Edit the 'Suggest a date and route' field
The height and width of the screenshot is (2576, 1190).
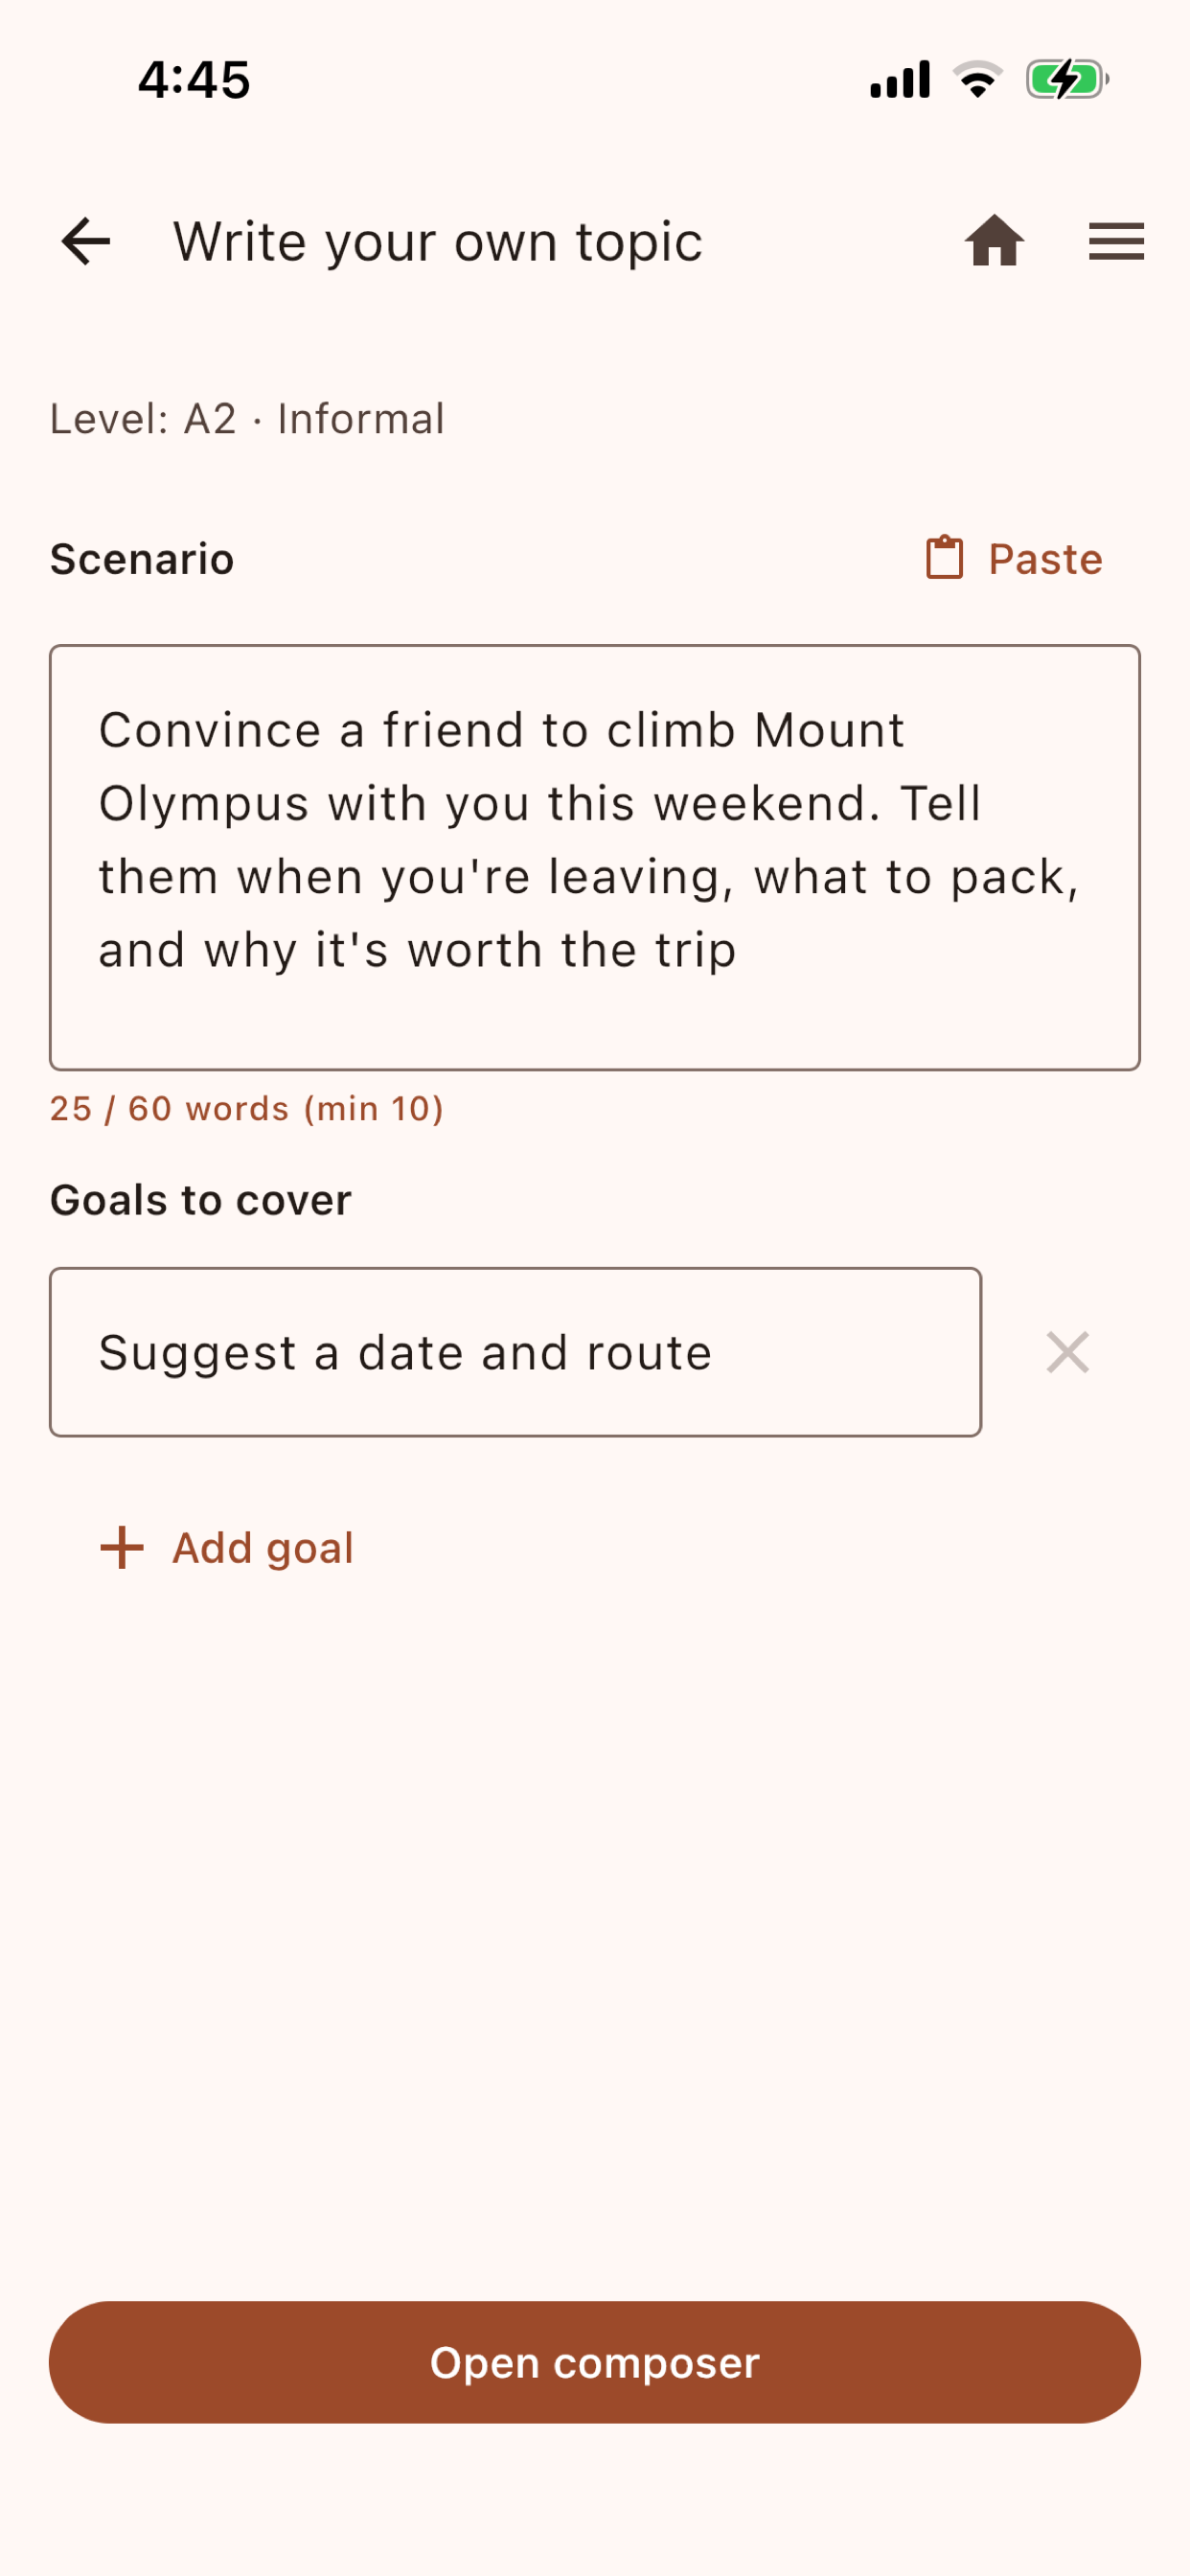[515, 1352]
